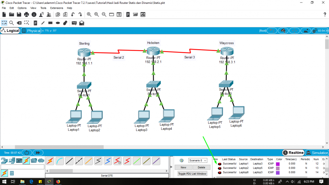Open the File menu

4,8
